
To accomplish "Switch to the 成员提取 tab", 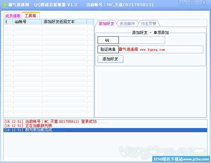I will click(13, 16).
